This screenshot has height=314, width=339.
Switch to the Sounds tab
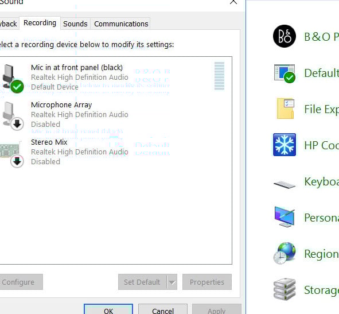coord(75,24)
